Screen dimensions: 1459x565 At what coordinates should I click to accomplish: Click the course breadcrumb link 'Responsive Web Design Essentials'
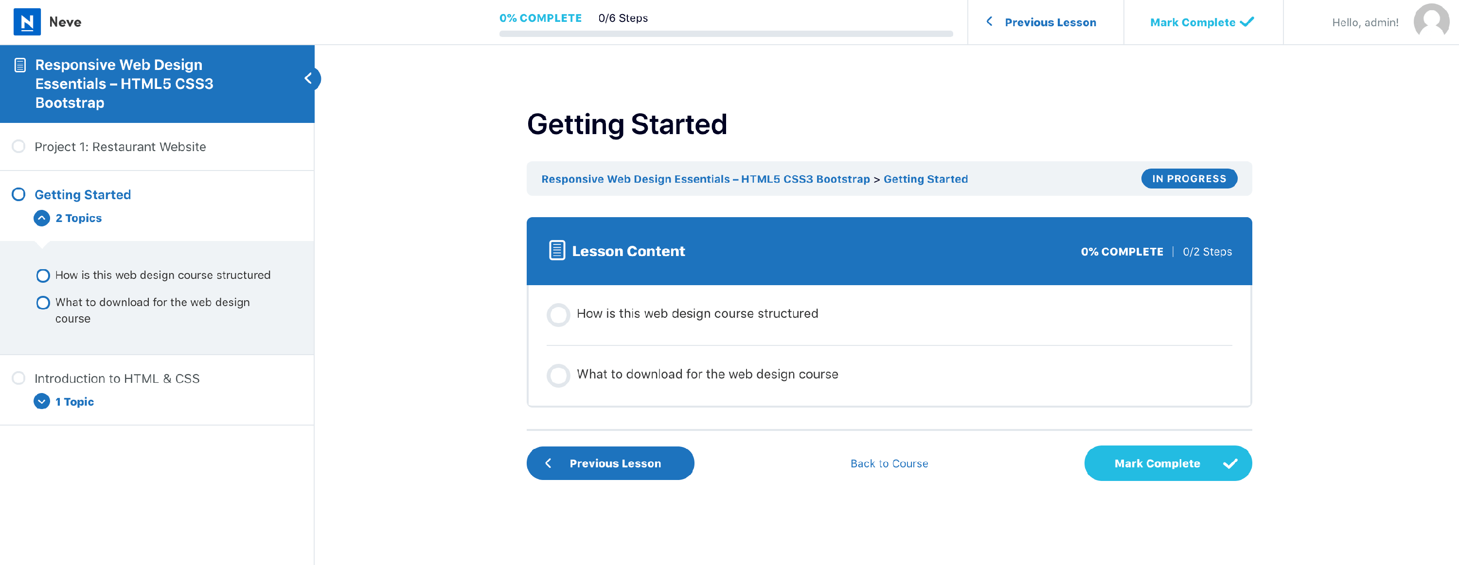click(705, 179)
